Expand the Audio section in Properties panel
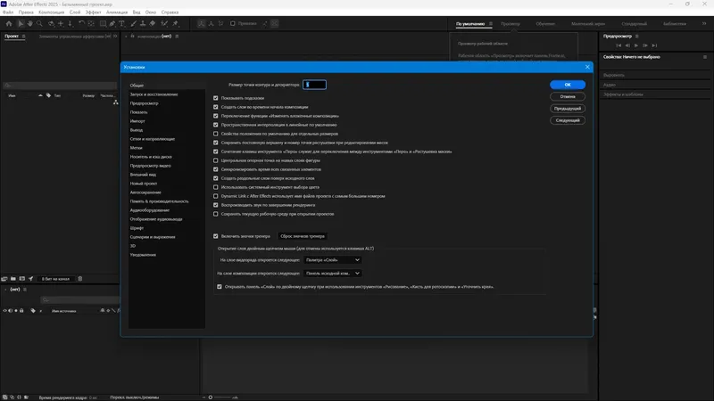The image size is (714, 401). tap(610, 85)
